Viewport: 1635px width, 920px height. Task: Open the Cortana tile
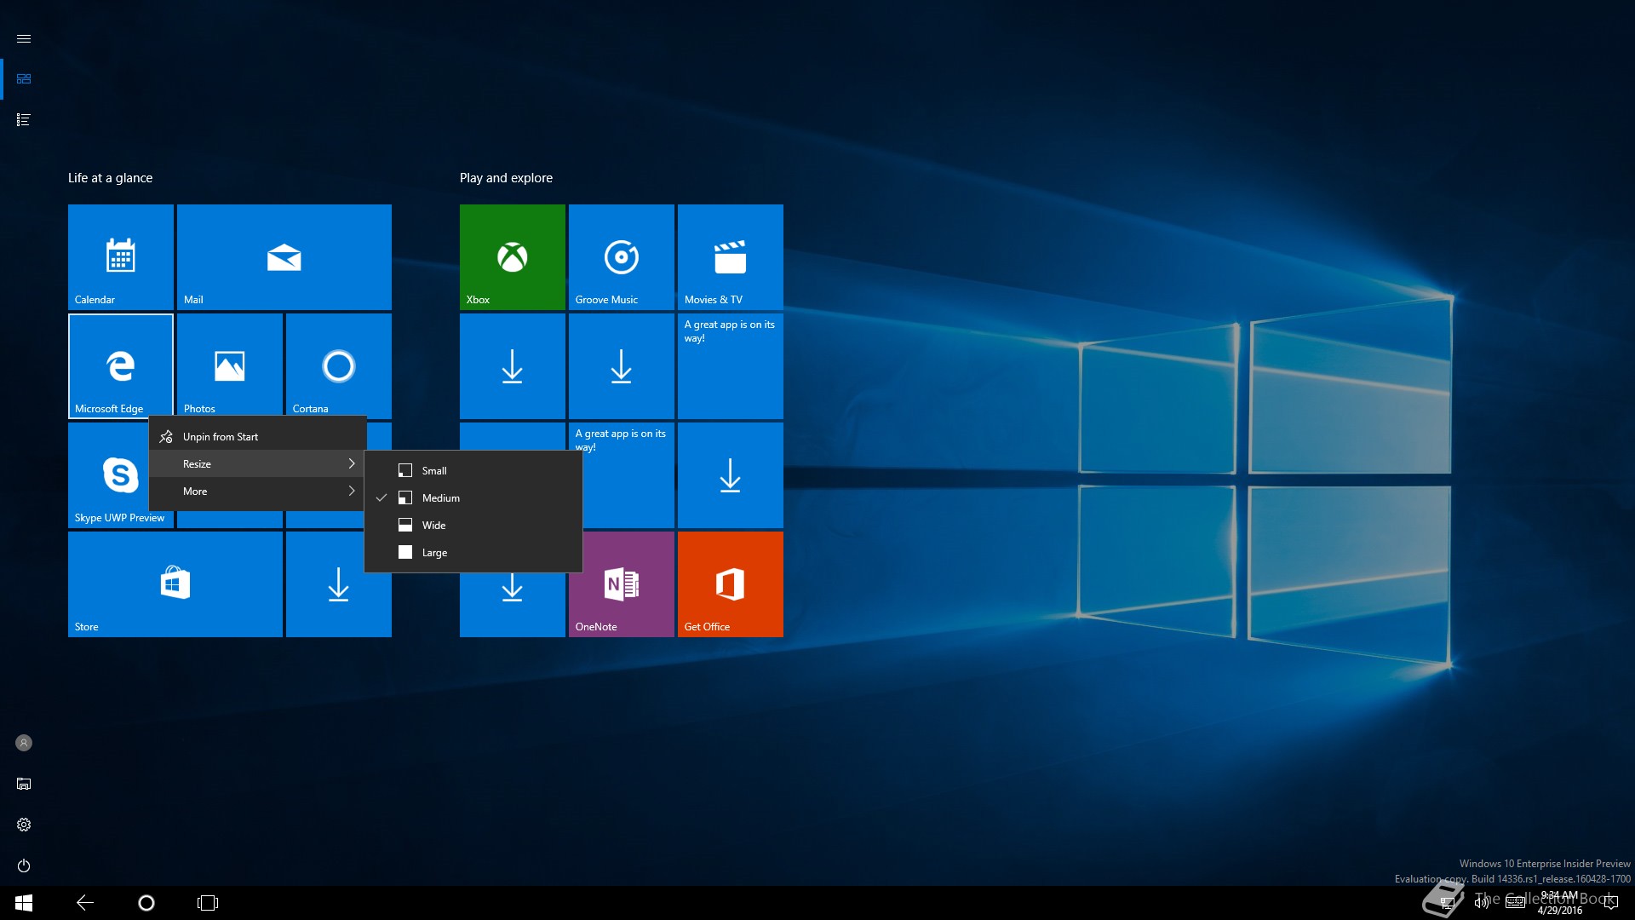coord(339,365)
